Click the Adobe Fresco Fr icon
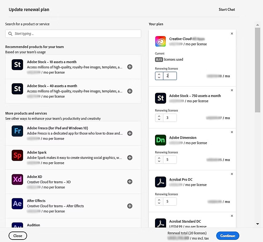 [17, 131]
